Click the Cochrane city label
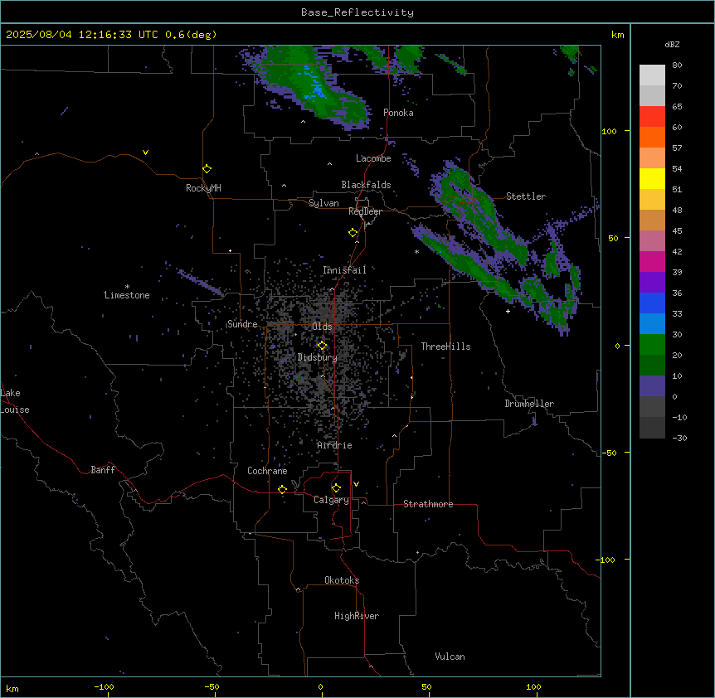 (267, 471)
